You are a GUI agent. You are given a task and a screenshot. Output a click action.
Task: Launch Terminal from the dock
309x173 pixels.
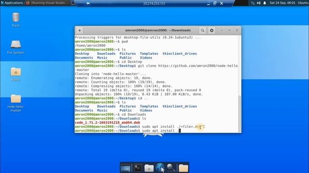(138, 168)
